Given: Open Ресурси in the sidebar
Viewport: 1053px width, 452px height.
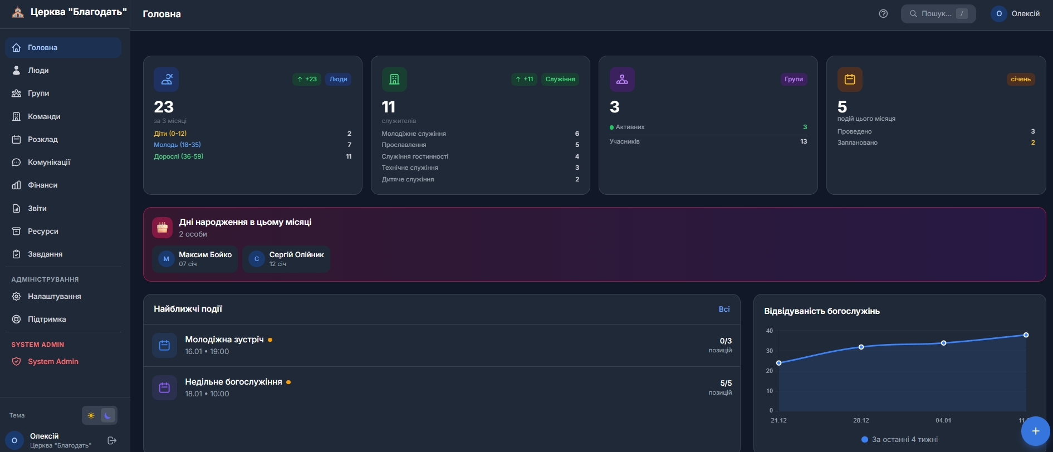Looking at the screenshot, I should pyautogui.click(x=63, y=231).
